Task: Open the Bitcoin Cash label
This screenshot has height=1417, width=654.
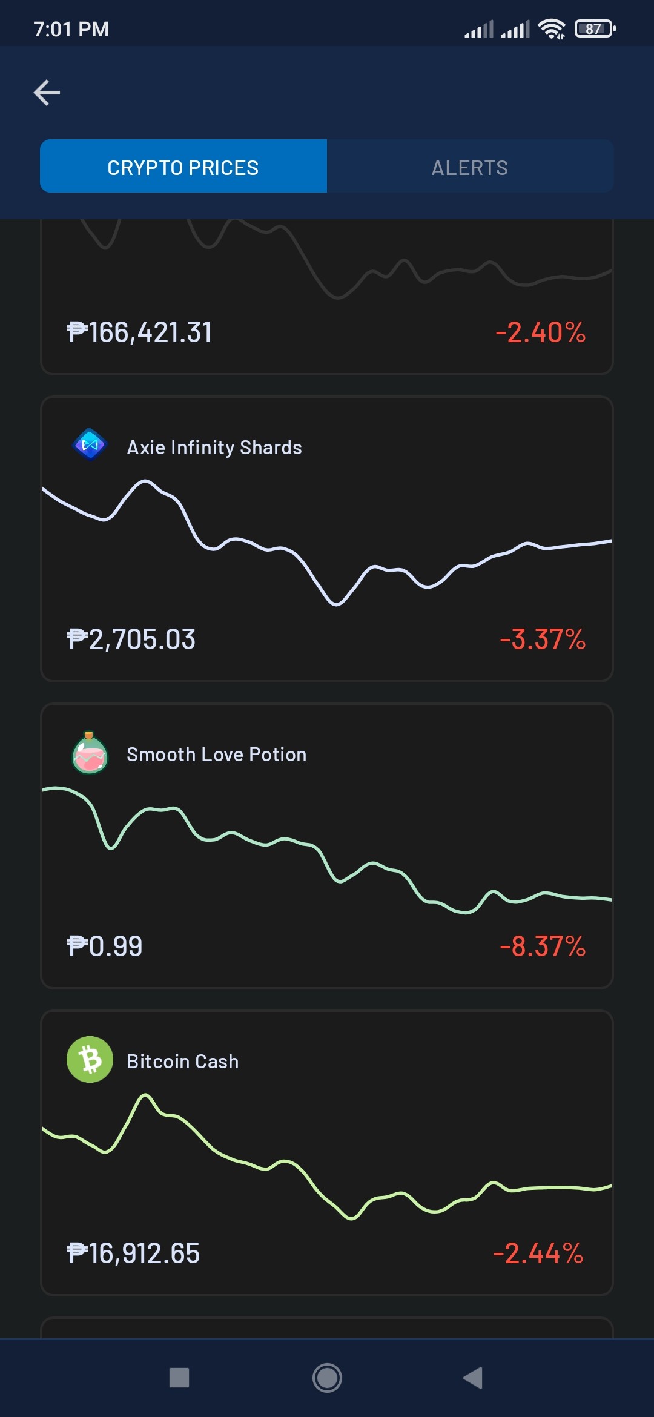Action: click(183, 1062)
